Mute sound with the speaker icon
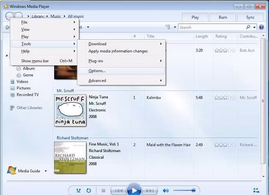Viewport: 269px width, 195px height. [166, 190]
